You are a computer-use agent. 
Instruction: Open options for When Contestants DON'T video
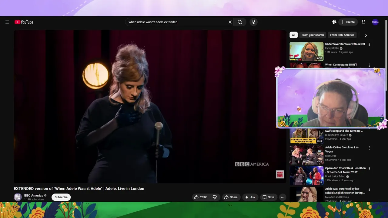(369, 65)
